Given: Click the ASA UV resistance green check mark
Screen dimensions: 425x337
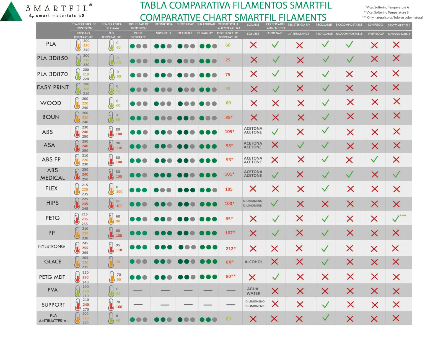Looking at the screenshot, I should (x=300, y=145).
